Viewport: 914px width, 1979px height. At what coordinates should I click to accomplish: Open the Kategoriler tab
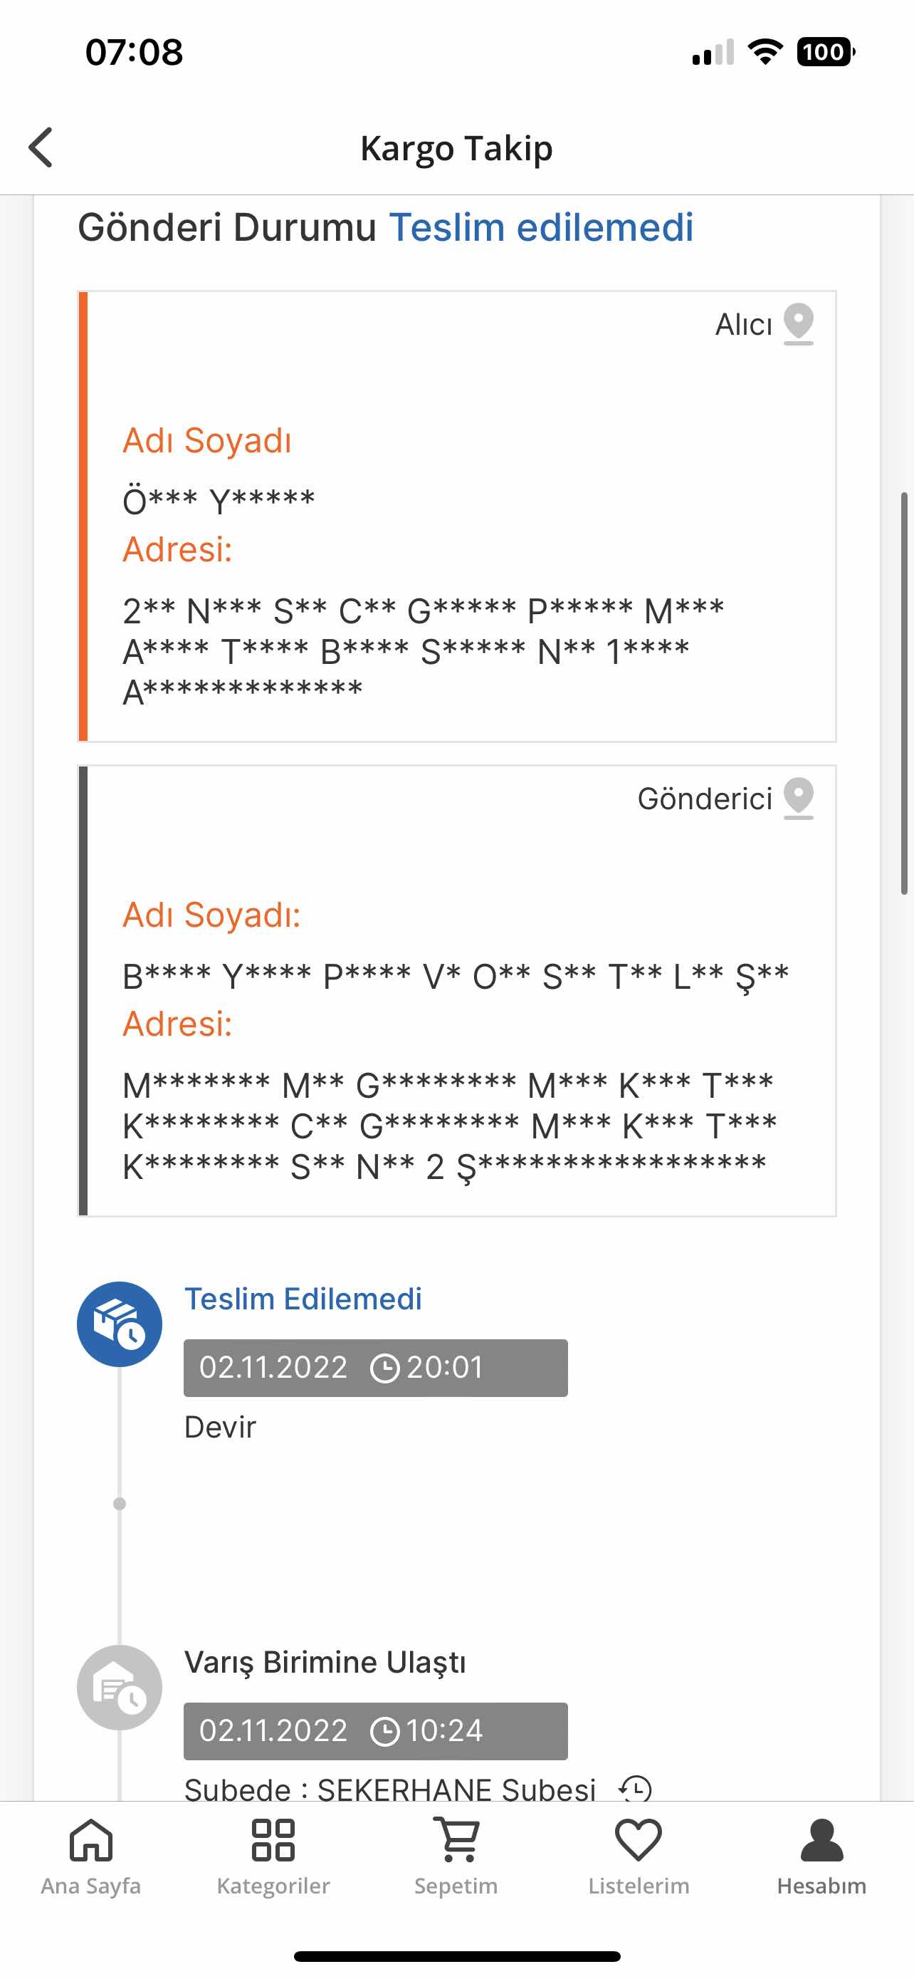(x=273, y=1855)
